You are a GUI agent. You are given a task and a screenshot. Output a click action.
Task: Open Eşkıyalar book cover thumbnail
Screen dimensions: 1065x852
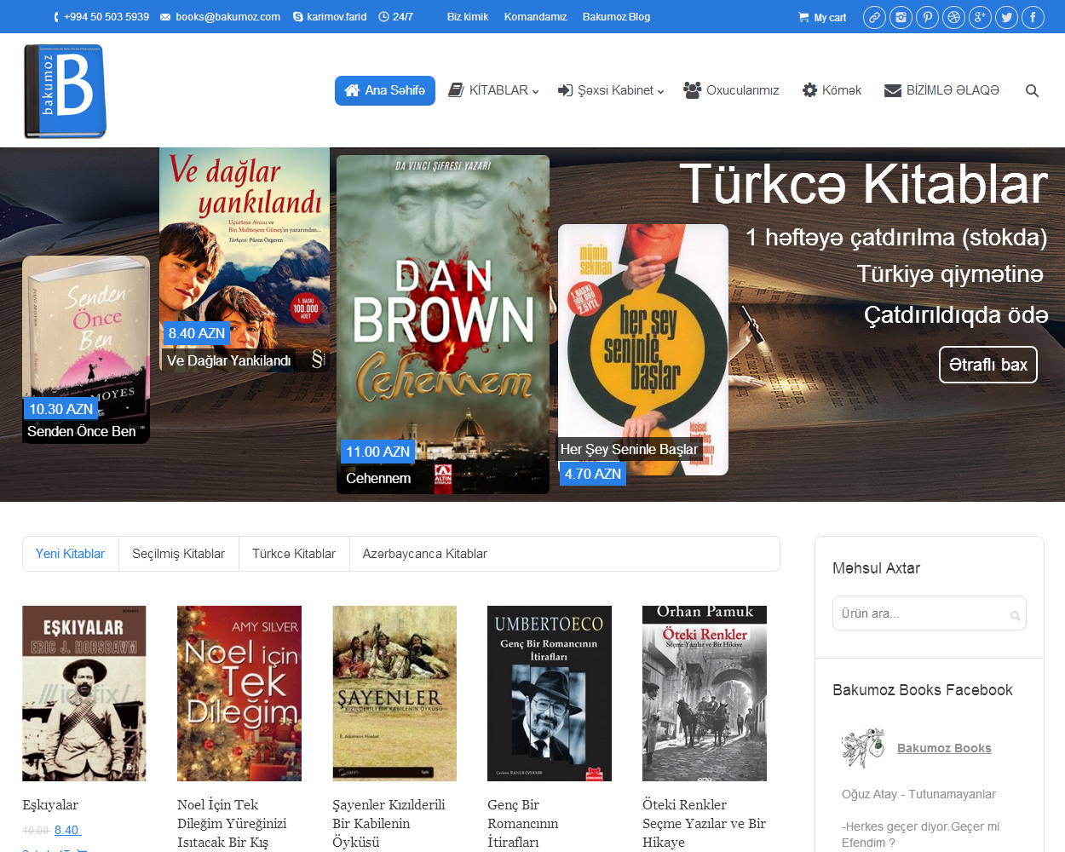pyautogui.click(x=84, y=694)
